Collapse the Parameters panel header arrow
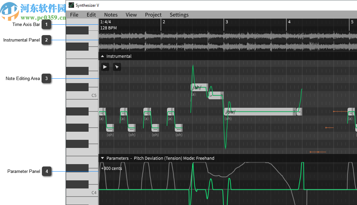The width and height of the screenshot is (357, 205). coord(102,158)
